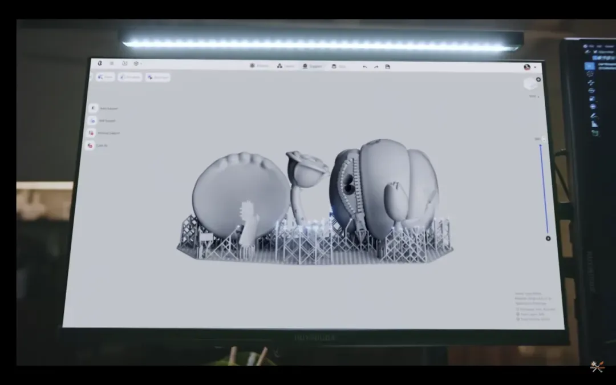616x385 pixels.
Task: Click the bottom handle of the layer slider
Action: [x=548, y=238]
